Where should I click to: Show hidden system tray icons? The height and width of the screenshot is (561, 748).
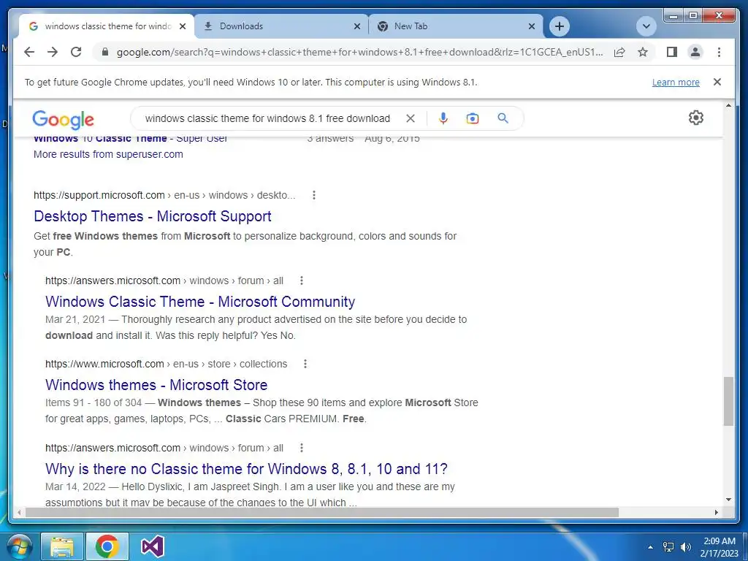tap(650, 547)
